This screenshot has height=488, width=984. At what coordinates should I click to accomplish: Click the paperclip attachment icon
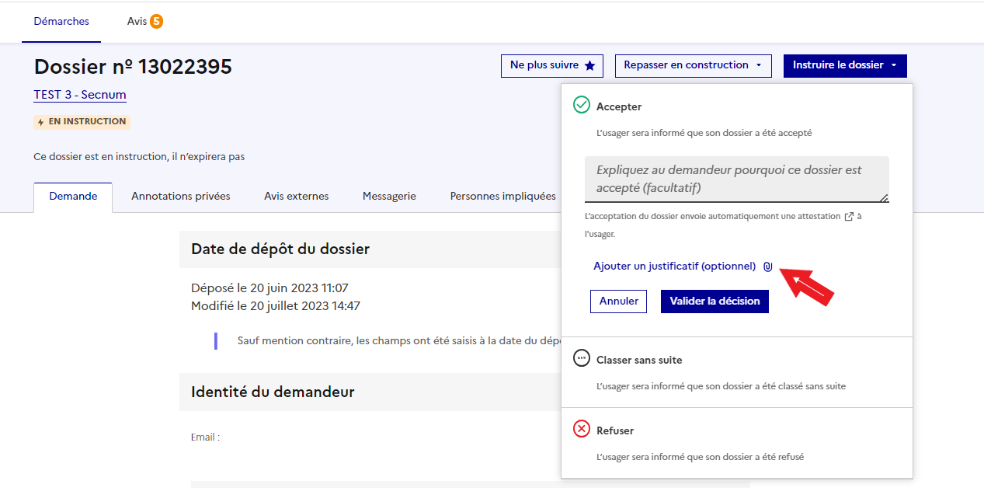pos(767,267)
